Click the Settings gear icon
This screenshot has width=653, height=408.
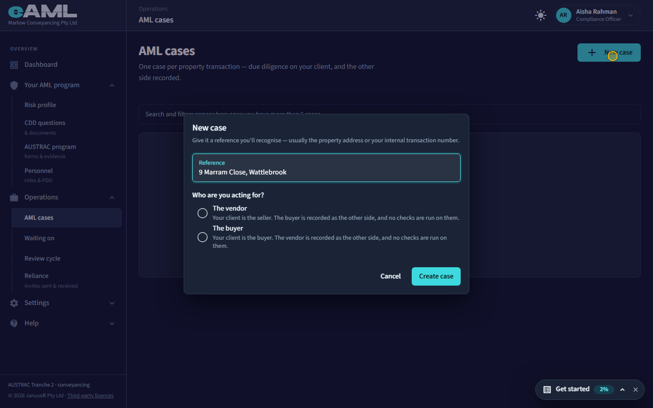[14, 303]
